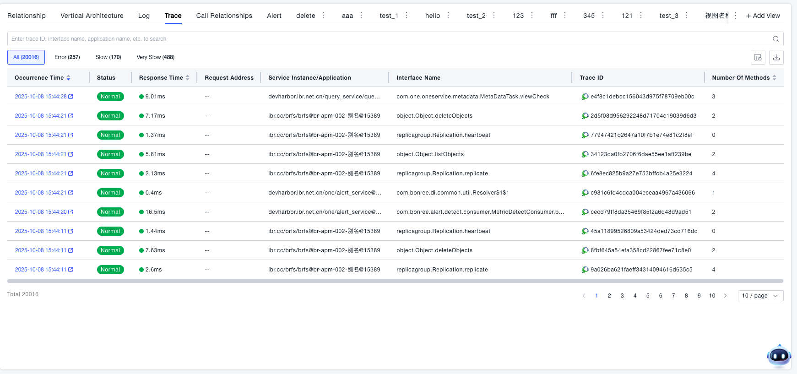
Task: Switch to the Call Relationships tab
Action: 224,16
